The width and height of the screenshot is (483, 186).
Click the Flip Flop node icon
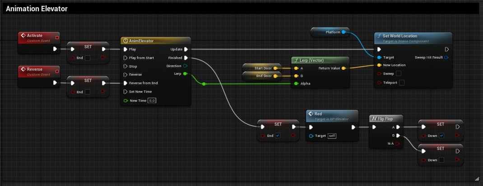coord(374,119)
